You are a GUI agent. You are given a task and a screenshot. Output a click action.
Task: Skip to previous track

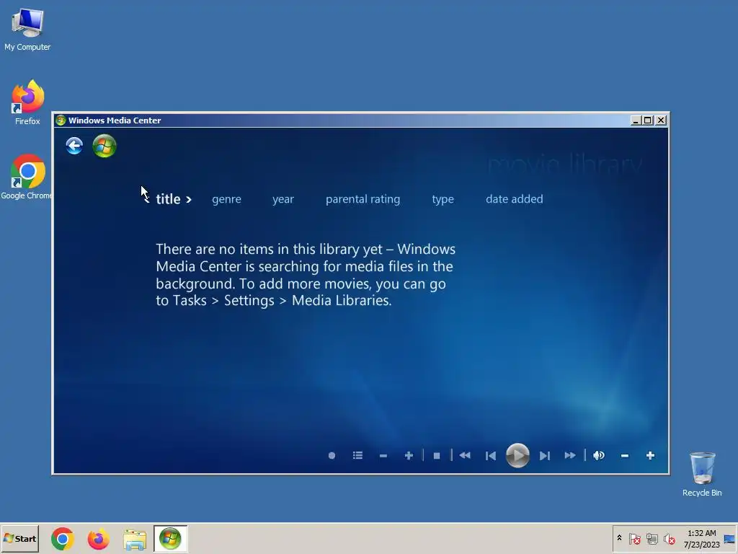pos(490,456)
